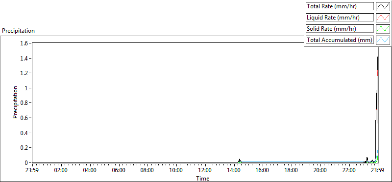Click the vertical Precipitation y-axis title

click(x=15, y=102)
